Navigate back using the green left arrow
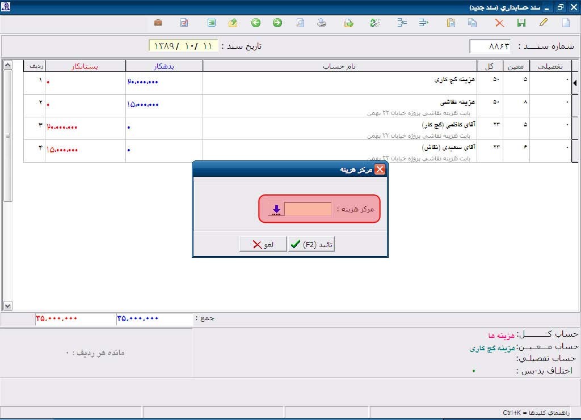Viewport: 581px width, 420px height. pyautogui.click(x=255, y=23)
